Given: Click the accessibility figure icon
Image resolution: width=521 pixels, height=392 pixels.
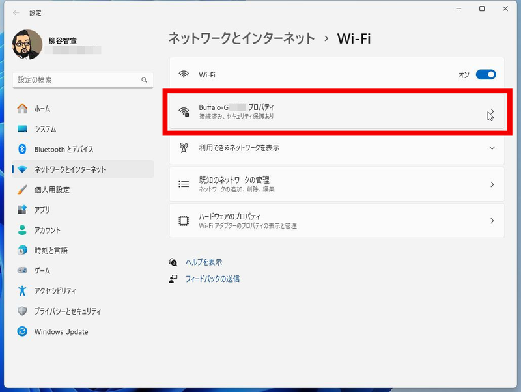Looking at the screenshot, I should [22, 290].
